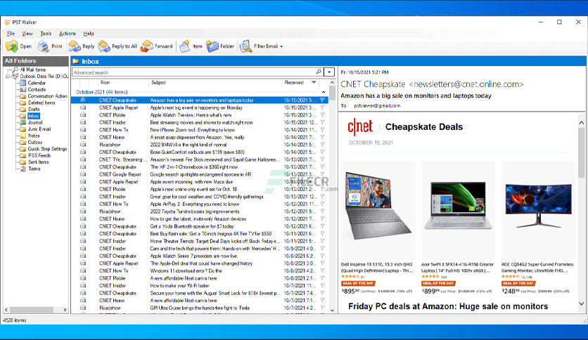Screen dimensions: 588x340
Task: Click the Forward toolbar icon
Action: coord(146,46)
